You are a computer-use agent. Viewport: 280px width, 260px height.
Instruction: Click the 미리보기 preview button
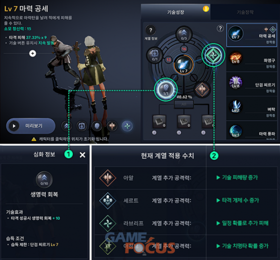click(30, 126)
